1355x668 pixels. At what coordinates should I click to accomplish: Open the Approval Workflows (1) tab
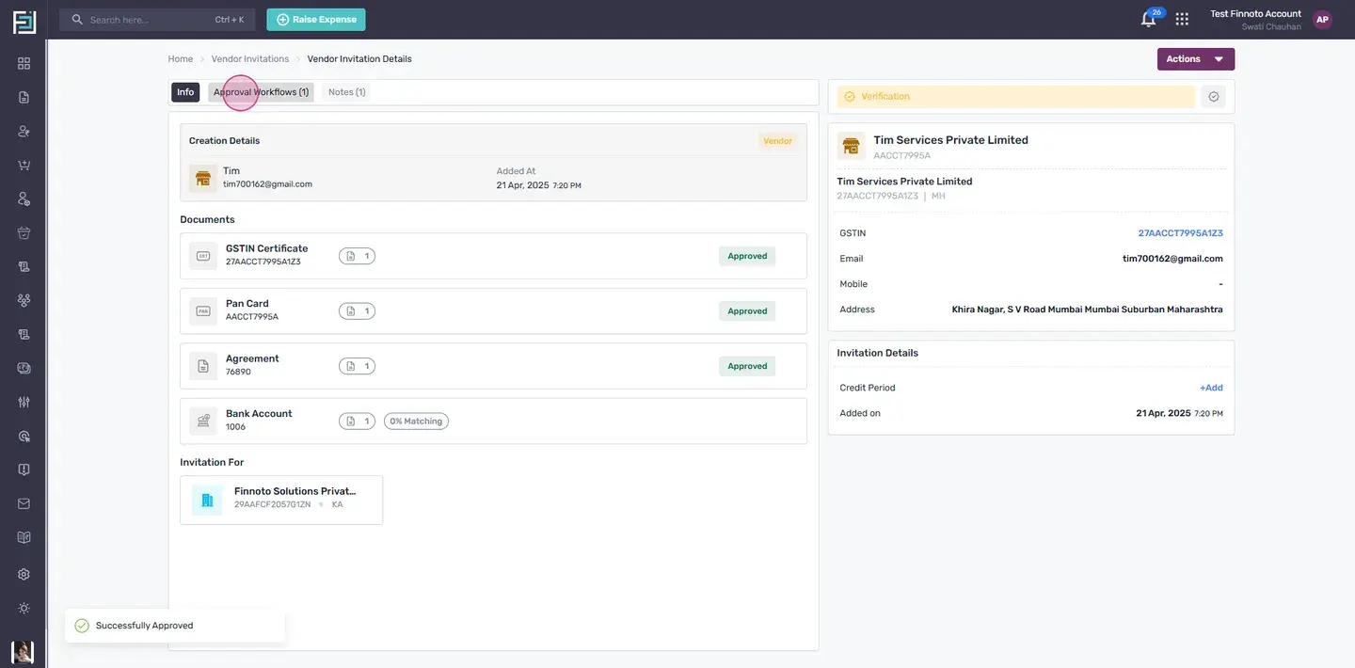pyautogui.click(x=261, y=92)
